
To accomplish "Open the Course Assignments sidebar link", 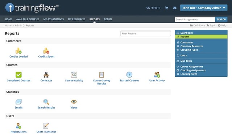I will 192,67.
